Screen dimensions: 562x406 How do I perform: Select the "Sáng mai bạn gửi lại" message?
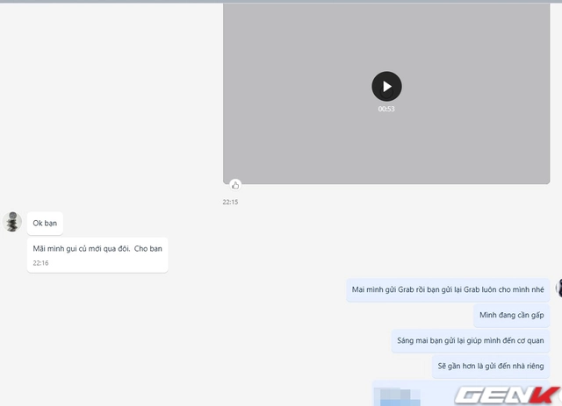pyautogui.click(x=470, y=340)
